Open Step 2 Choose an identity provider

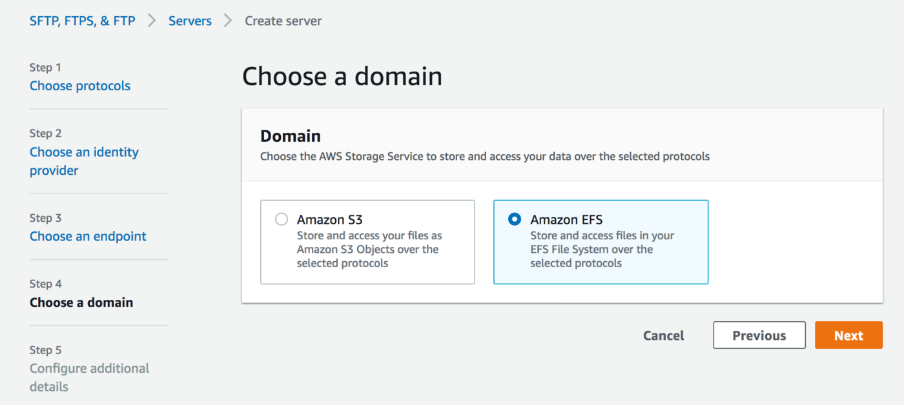(x=84, y=161)
